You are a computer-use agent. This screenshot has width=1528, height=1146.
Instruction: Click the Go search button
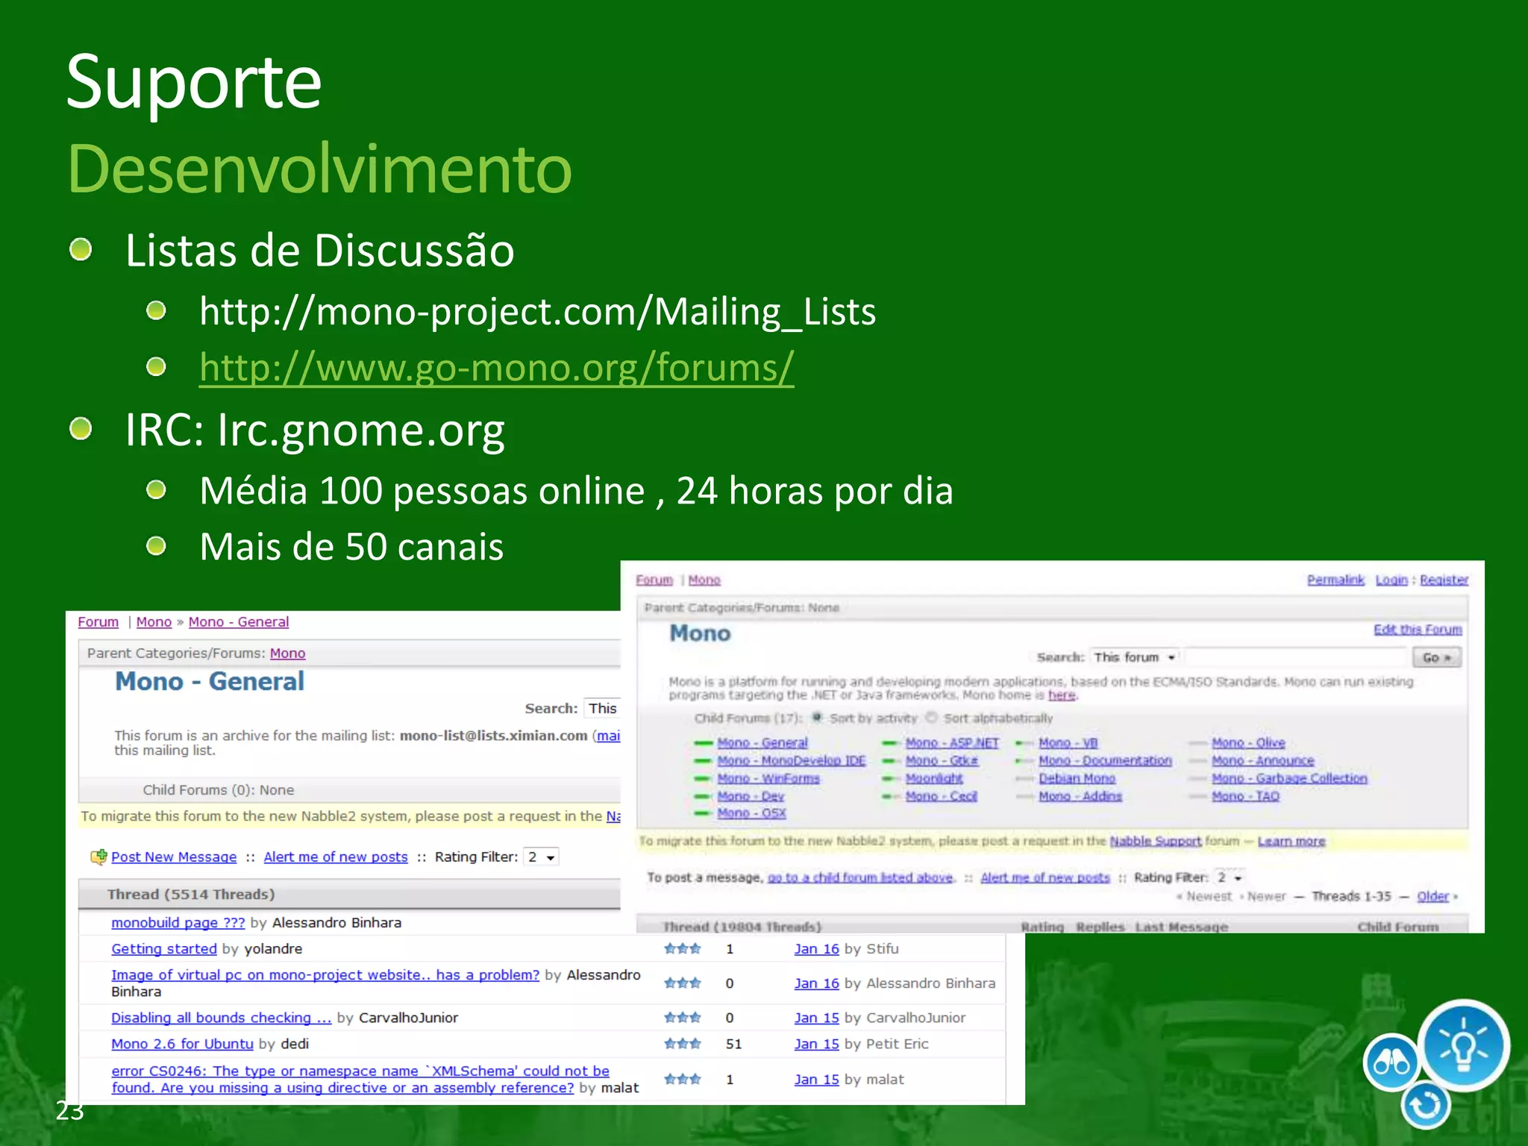point(1436,657)
